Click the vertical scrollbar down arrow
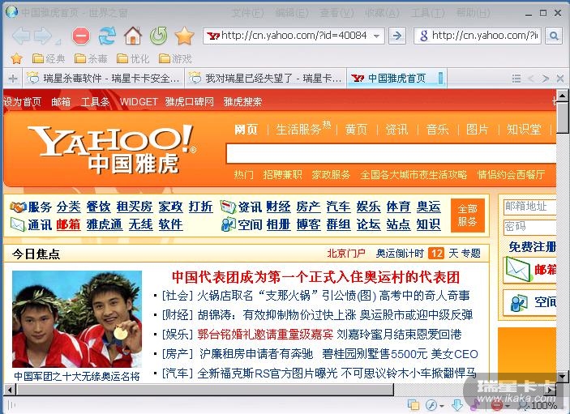Screen dimensions: 570x414 pyautogui.click(x=563, y=376)
